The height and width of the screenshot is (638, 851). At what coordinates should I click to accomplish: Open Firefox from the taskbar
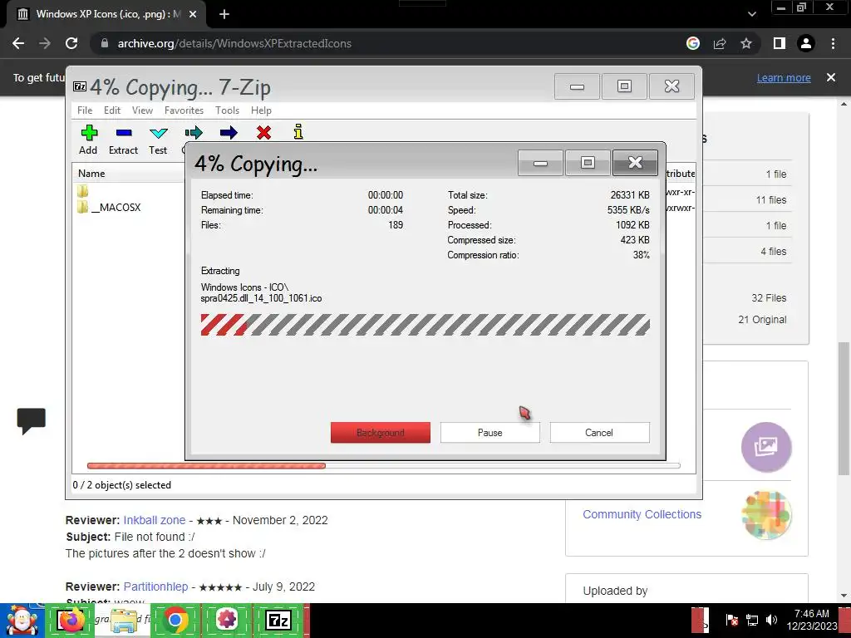[x=70, y=621]
